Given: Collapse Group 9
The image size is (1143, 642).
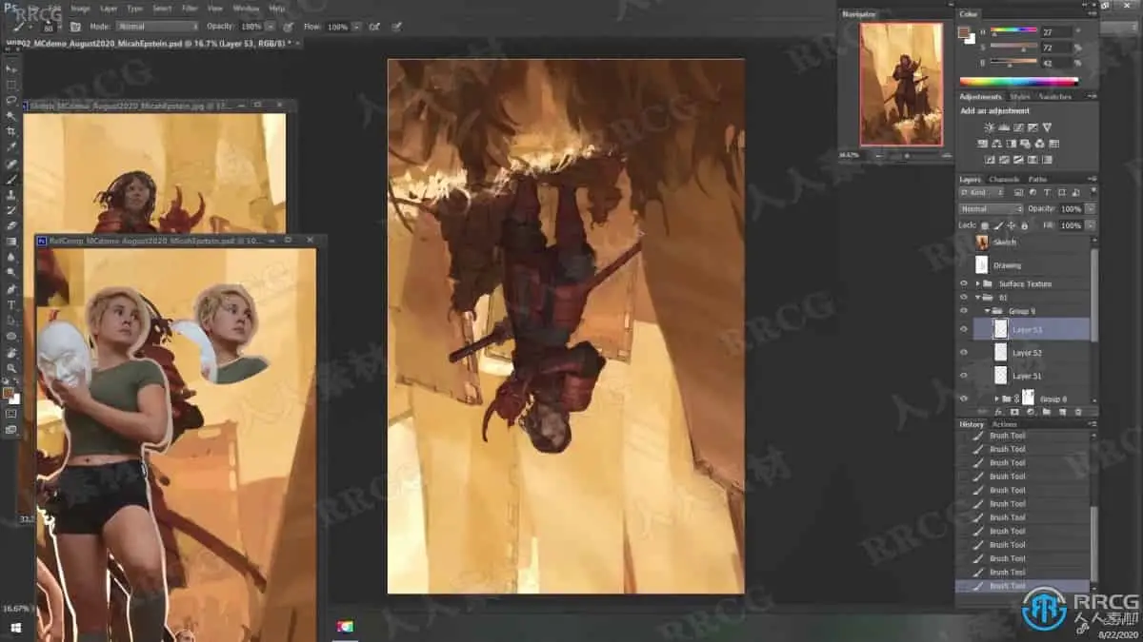Looking at the screenshot, I should pos(987,311).
